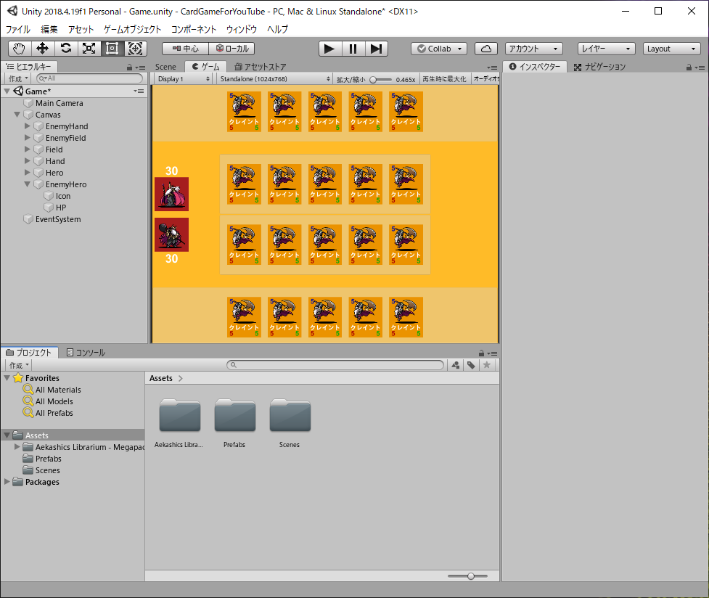The width and height of the screenshot is (709, 598).
Task: Save search to Favorites star
Action: pyautogui.click(x=487, y=365)
